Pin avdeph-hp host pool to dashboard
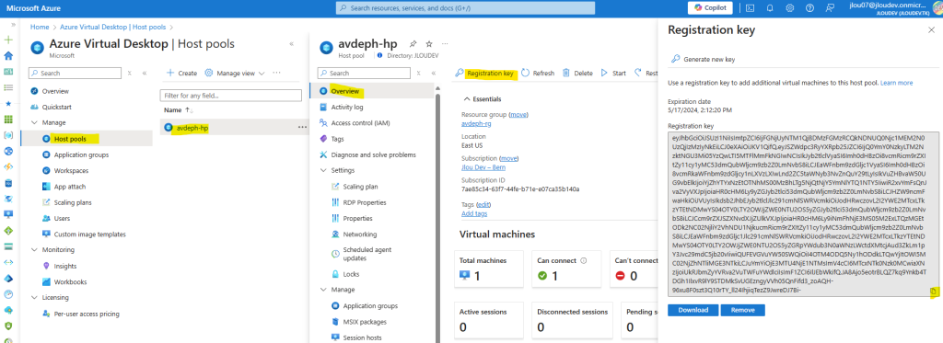 413,44
